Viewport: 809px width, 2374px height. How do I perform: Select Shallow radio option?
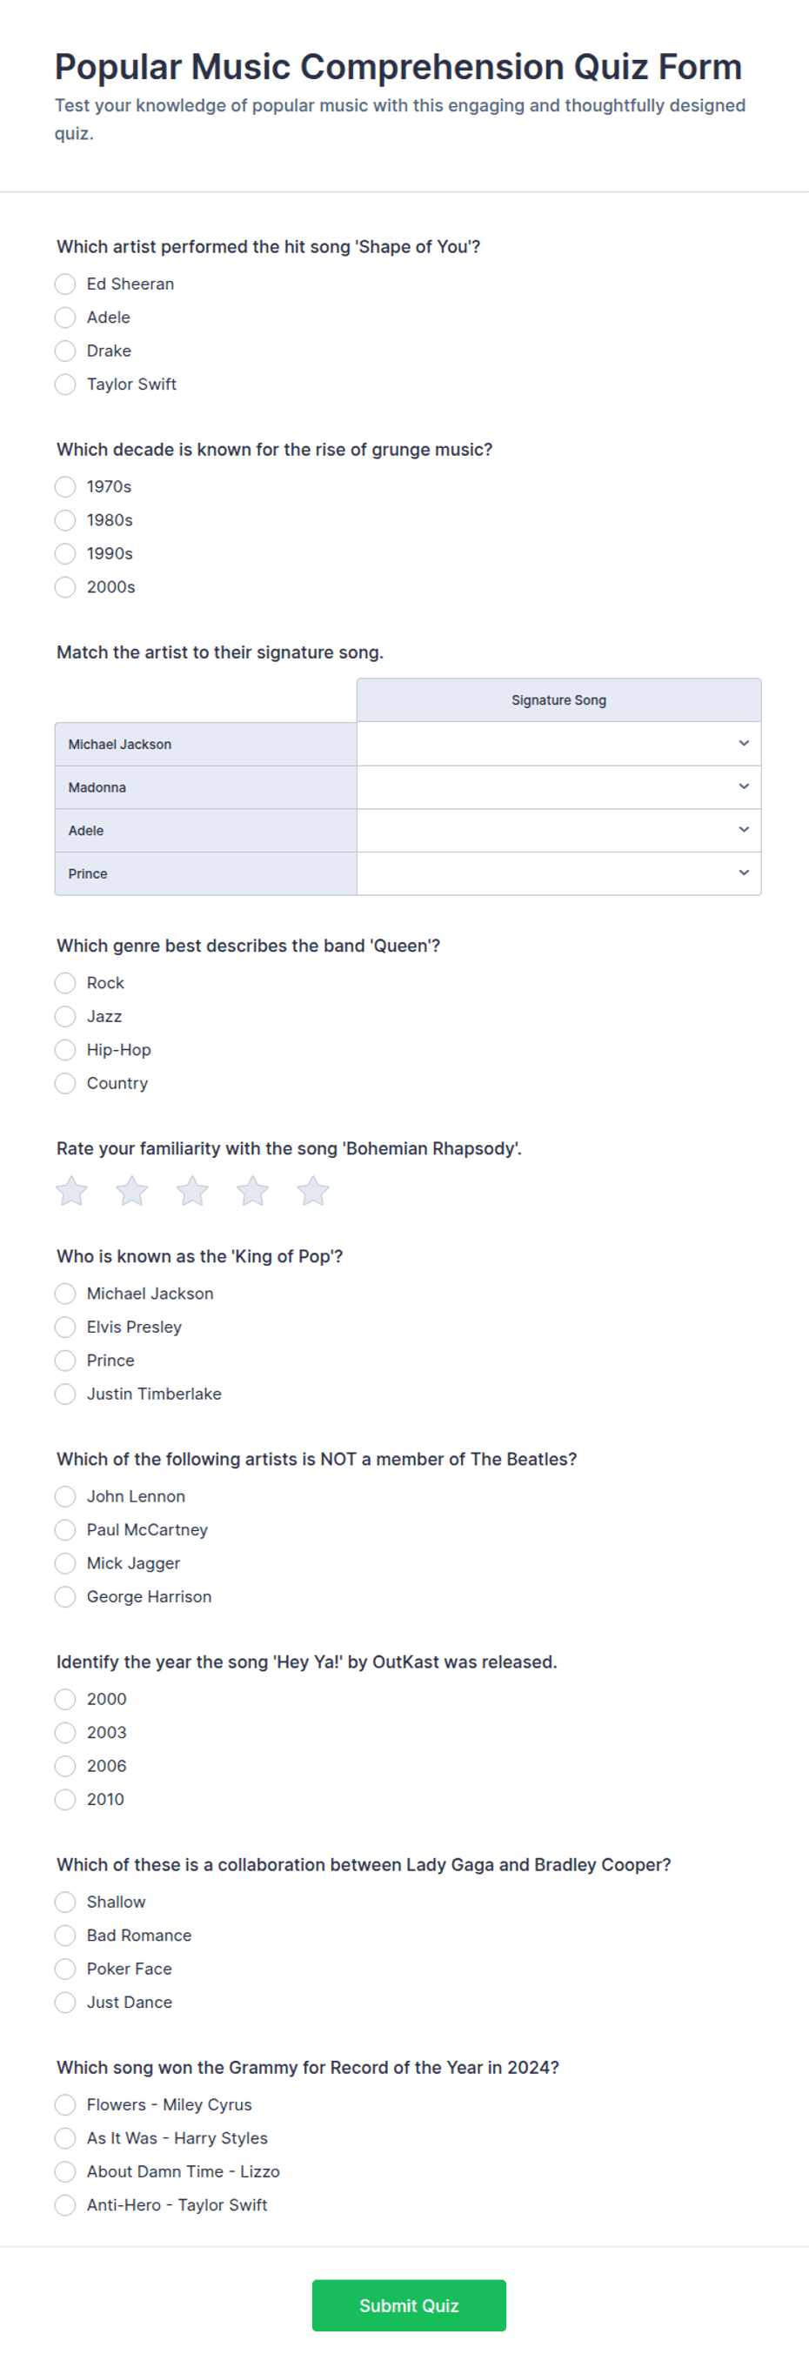(65, 1902)
